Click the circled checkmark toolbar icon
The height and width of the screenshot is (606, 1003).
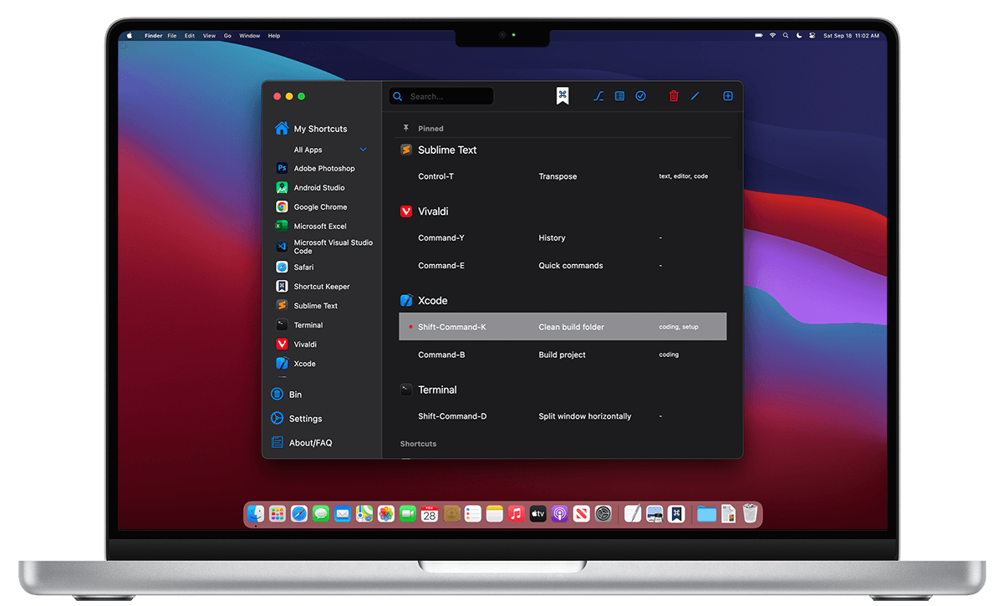(640, 96)
